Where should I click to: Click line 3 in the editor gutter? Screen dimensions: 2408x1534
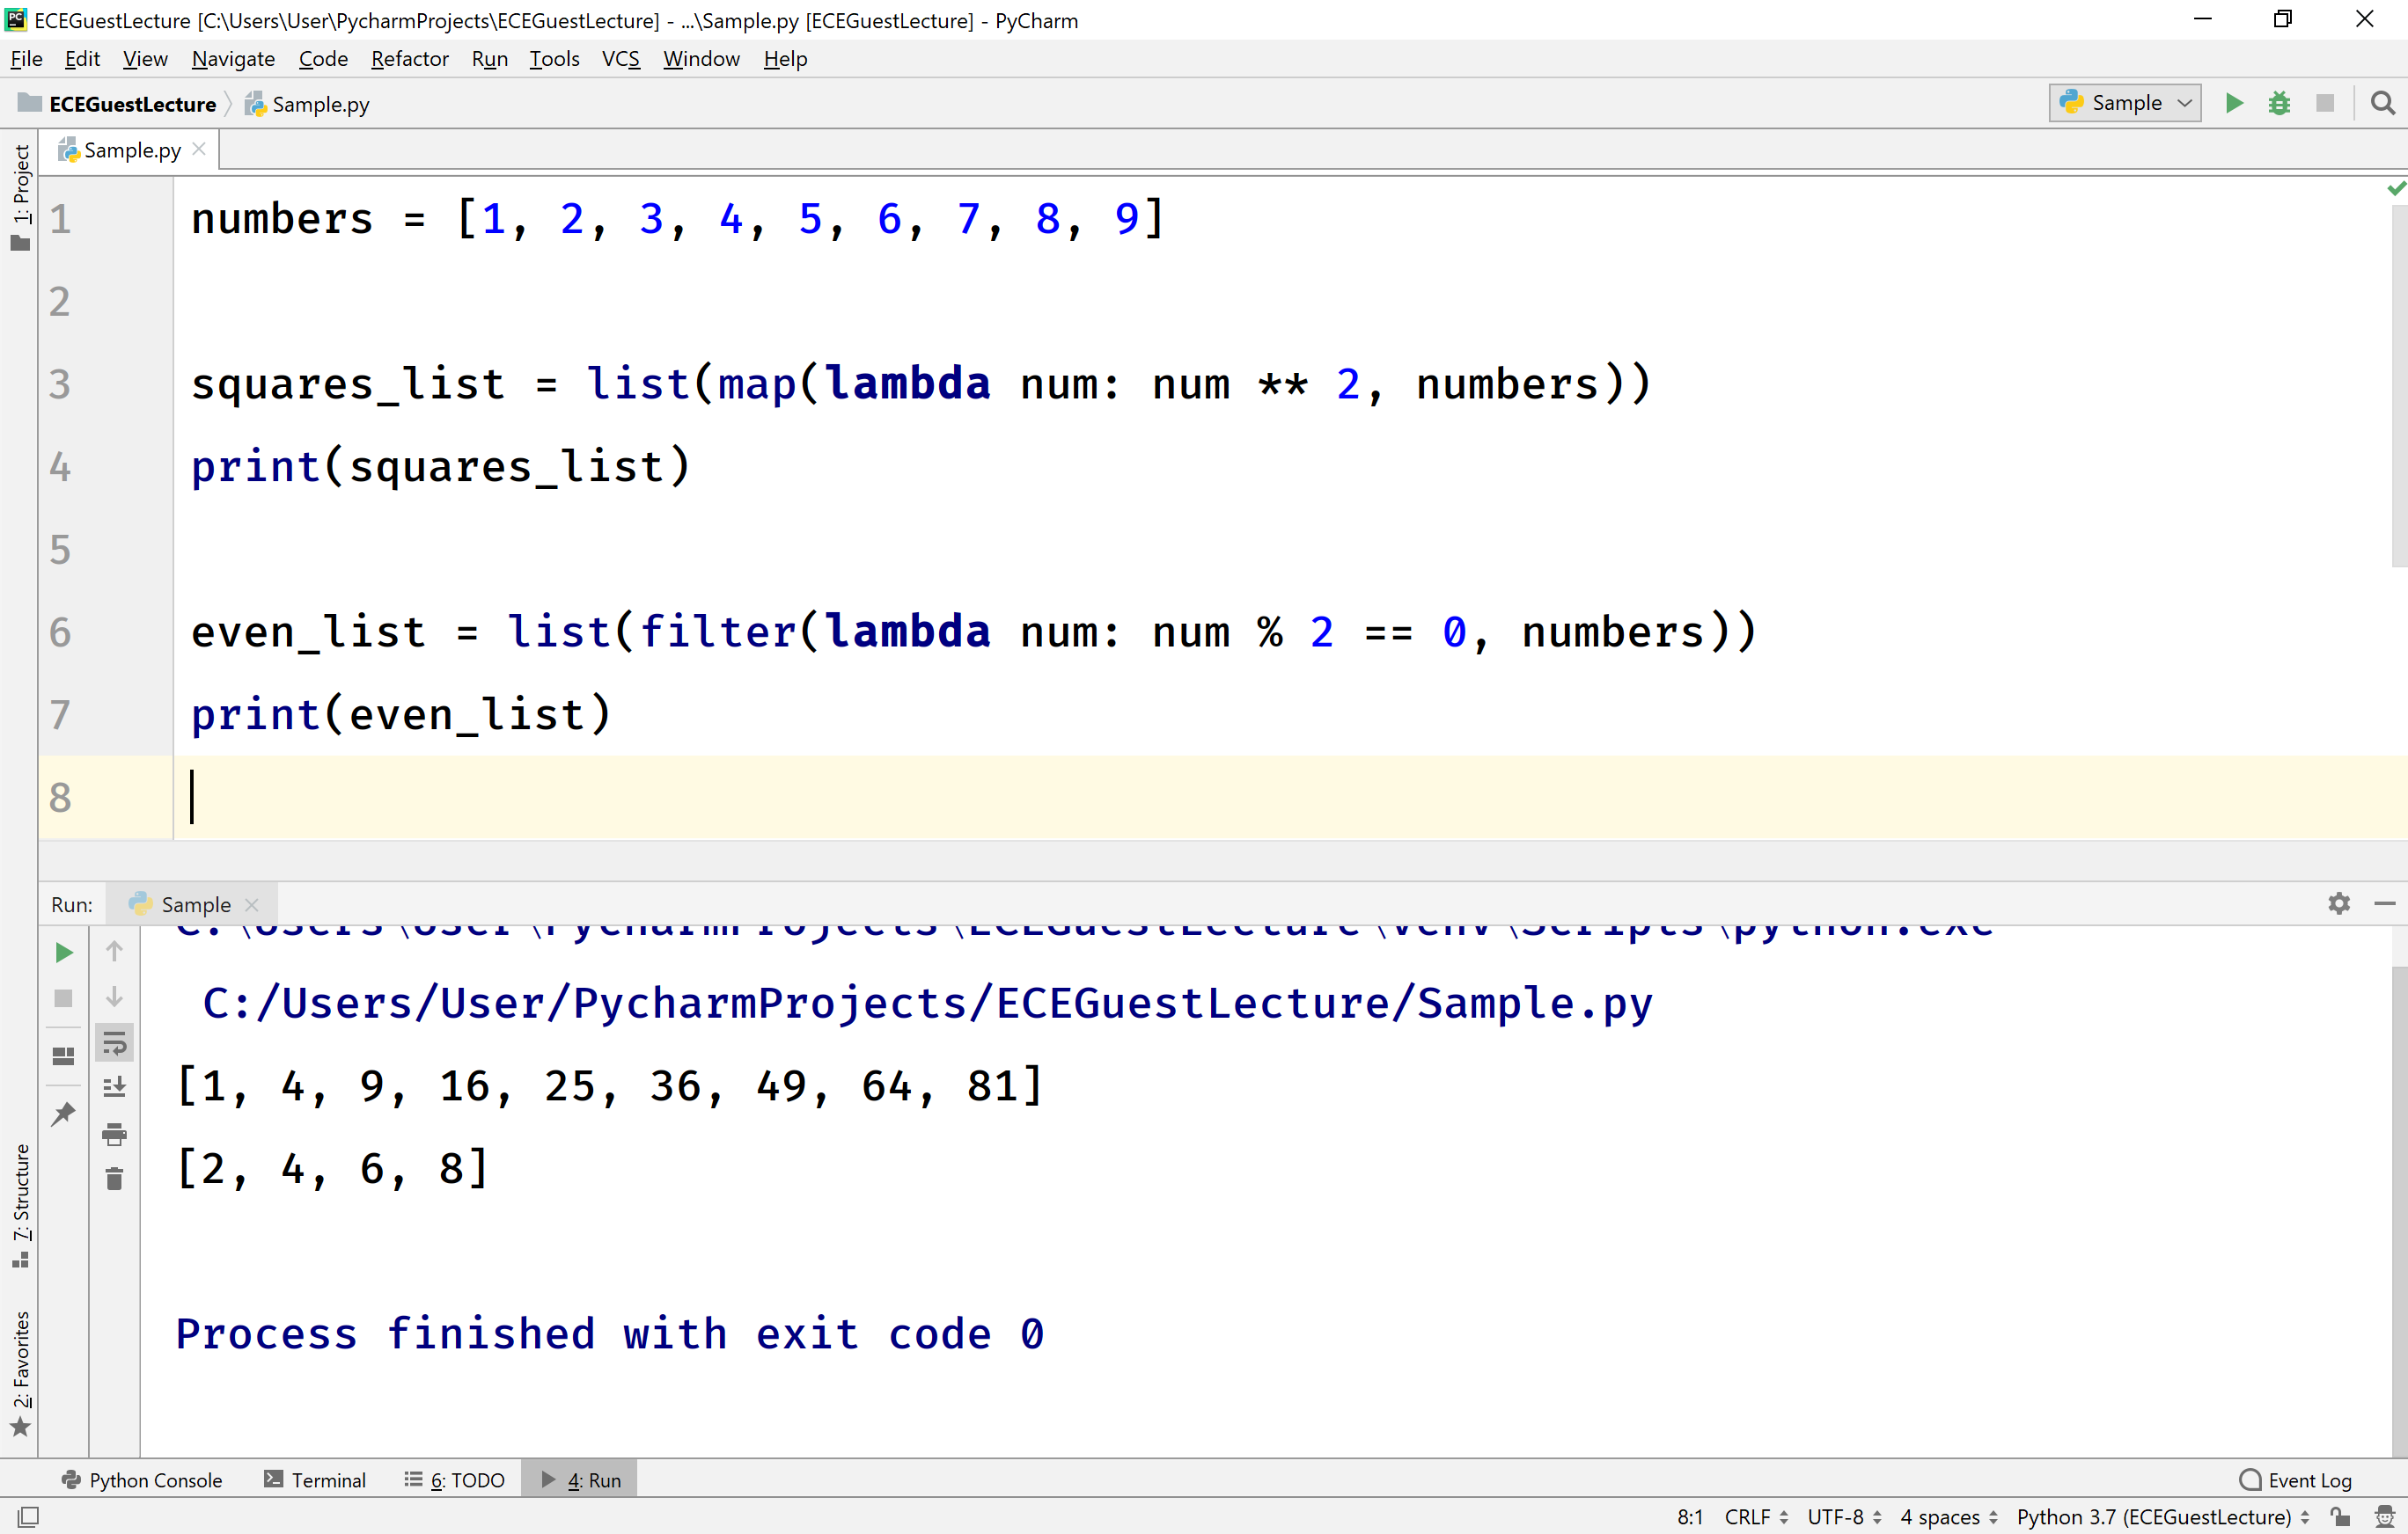(59, 383)
